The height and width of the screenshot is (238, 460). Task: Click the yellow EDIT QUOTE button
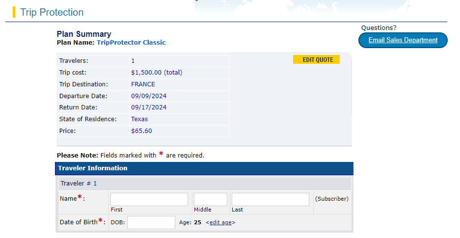316,59
